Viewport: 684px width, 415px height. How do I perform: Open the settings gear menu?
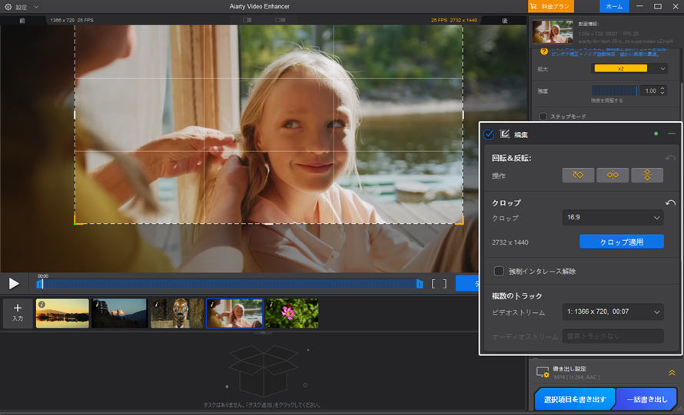(x=8, y=7)
